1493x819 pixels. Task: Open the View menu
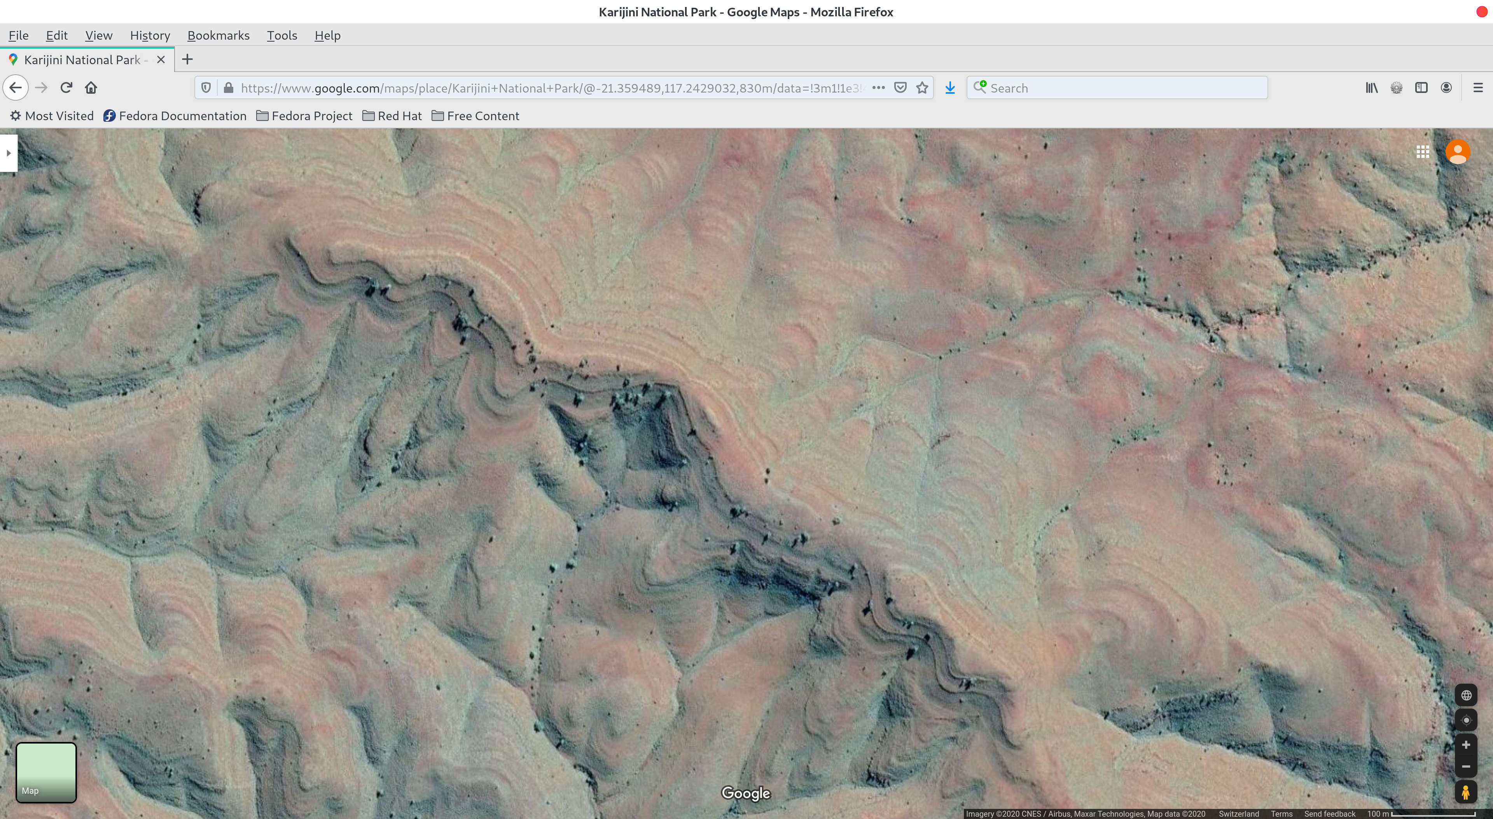tap(98, 35)
